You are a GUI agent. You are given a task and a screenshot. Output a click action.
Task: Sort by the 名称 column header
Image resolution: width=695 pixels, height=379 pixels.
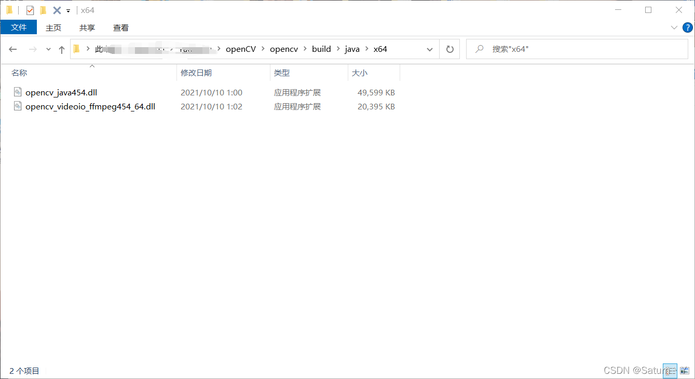pos(92,73)
